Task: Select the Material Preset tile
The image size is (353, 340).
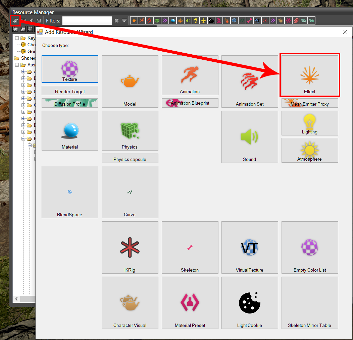Action: click(190, 303)
